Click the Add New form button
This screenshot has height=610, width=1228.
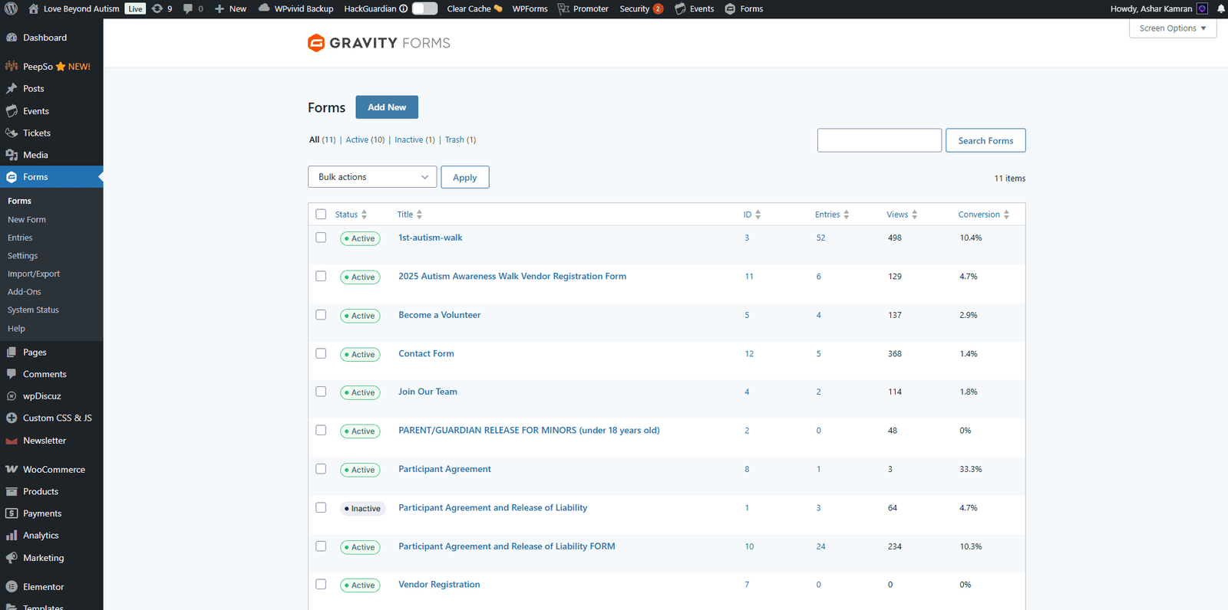pyautogui.click(x=387, y=107)
